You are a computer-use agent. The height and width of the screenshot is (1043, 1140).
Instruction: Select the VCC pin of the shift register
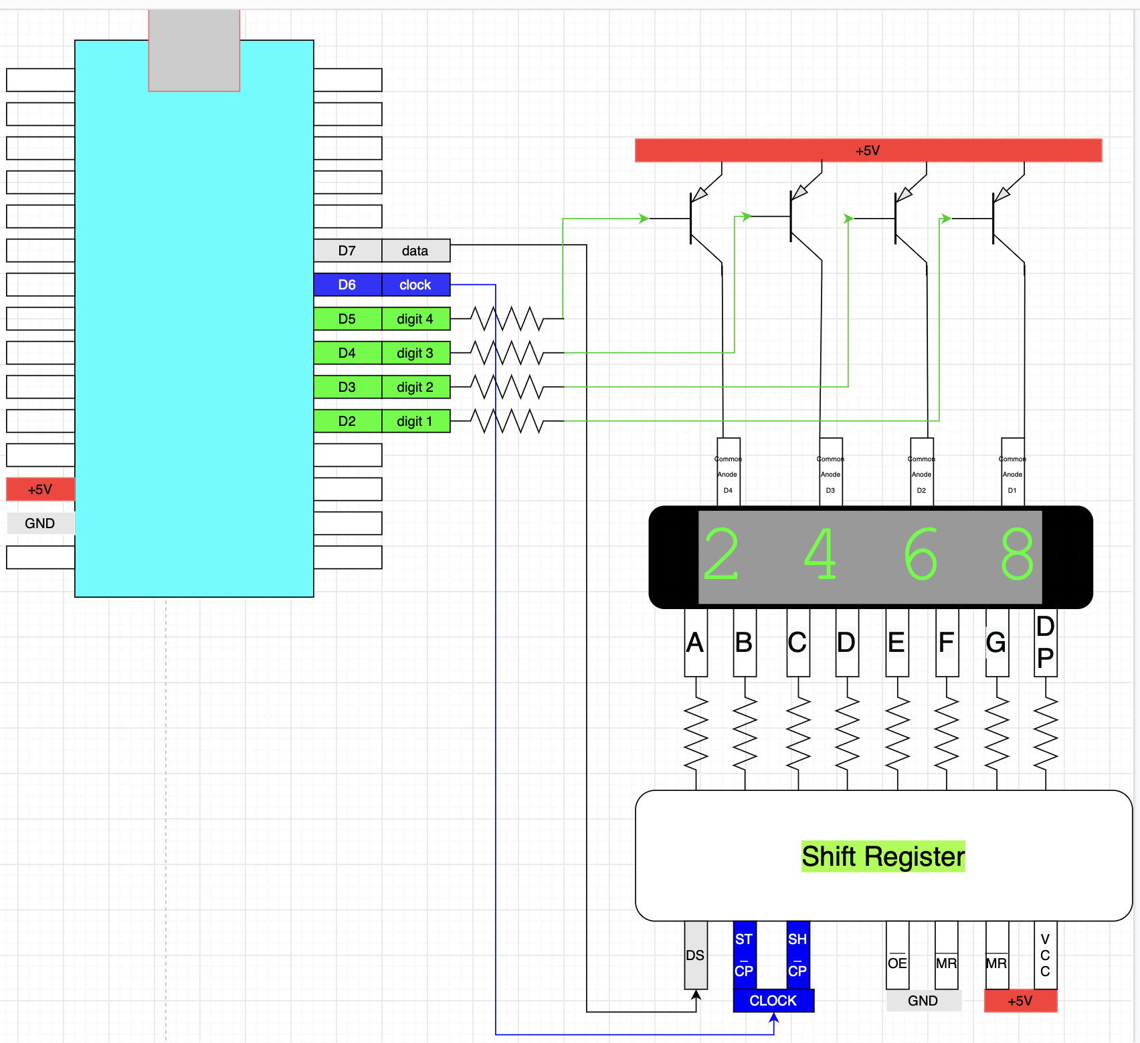[x=1046, y=955]
